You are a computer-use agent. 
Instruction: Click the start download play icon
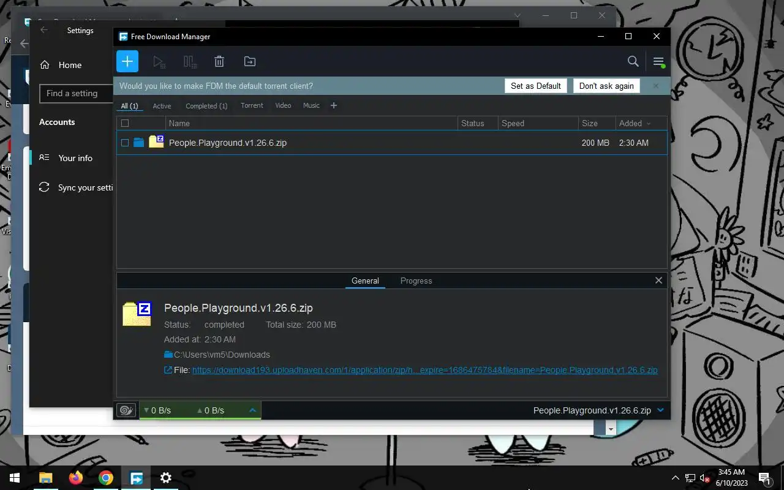pos(159,61)
